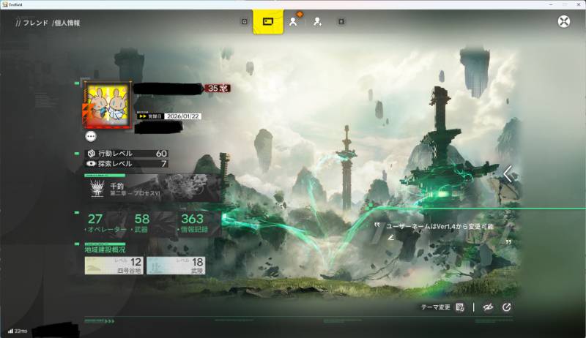This screenshot has width=586, height=338.
Task: Click the right E shortcut key icon
Action: pos(341,22)
